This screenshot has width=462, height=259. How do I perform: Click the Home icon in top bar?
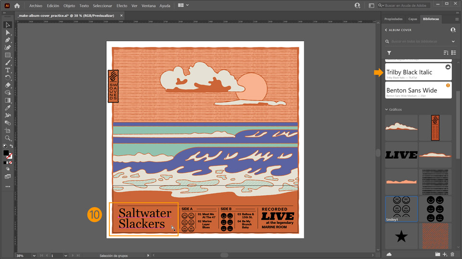click(x=17, y=6)
